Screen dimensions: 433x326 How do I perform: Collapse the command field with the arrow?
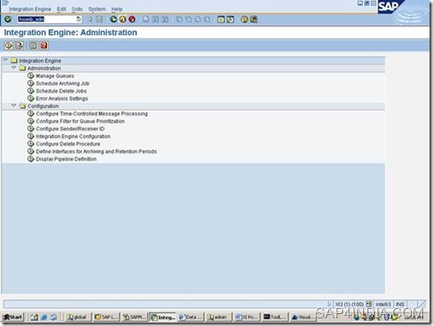[90, 20]
